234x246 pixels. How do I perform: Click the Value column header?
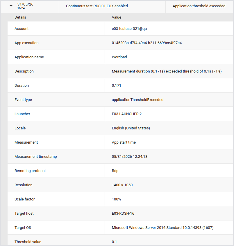(117, 17)
